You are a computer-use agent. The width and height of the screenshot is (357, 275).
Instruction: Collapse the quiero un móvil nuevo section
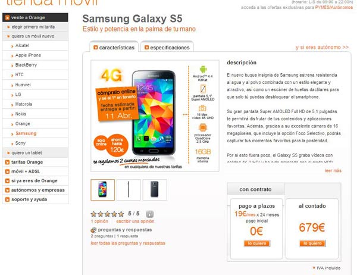tap(35, 36)
